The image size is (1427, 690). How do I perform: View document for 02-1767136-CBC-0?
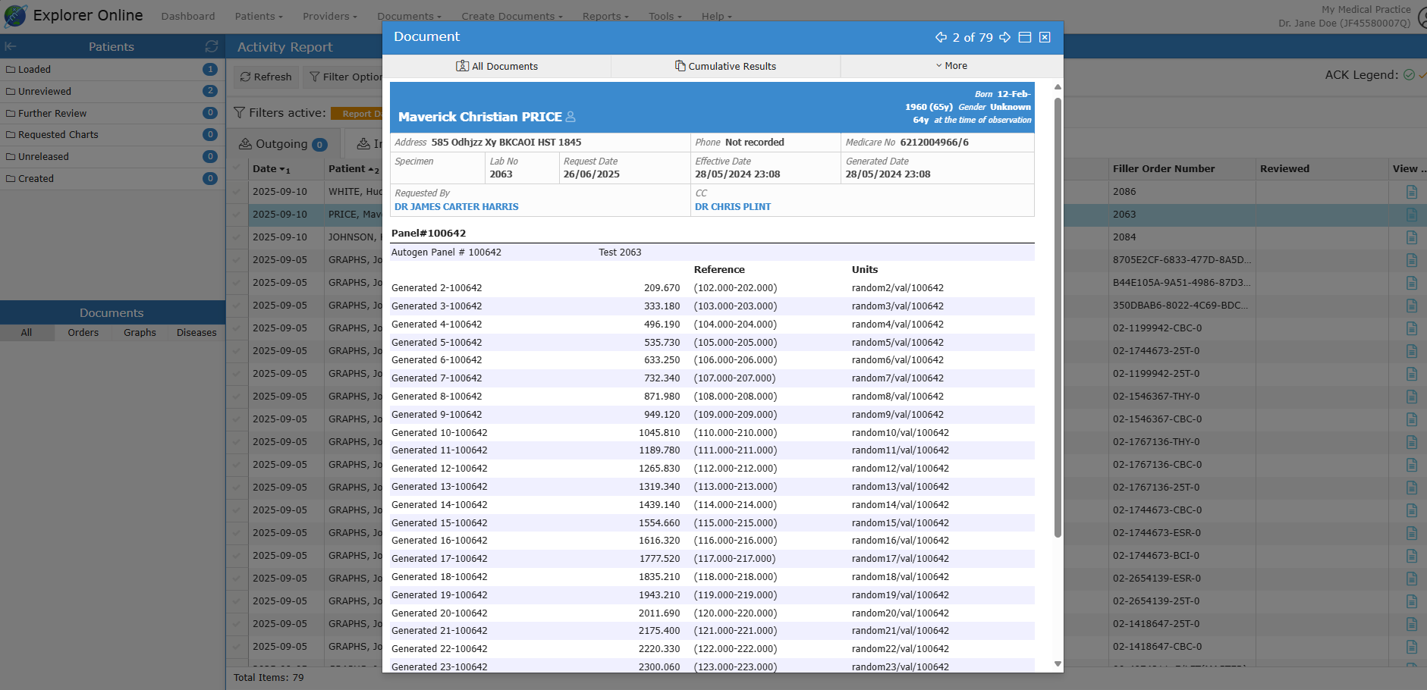[1411, 465]
